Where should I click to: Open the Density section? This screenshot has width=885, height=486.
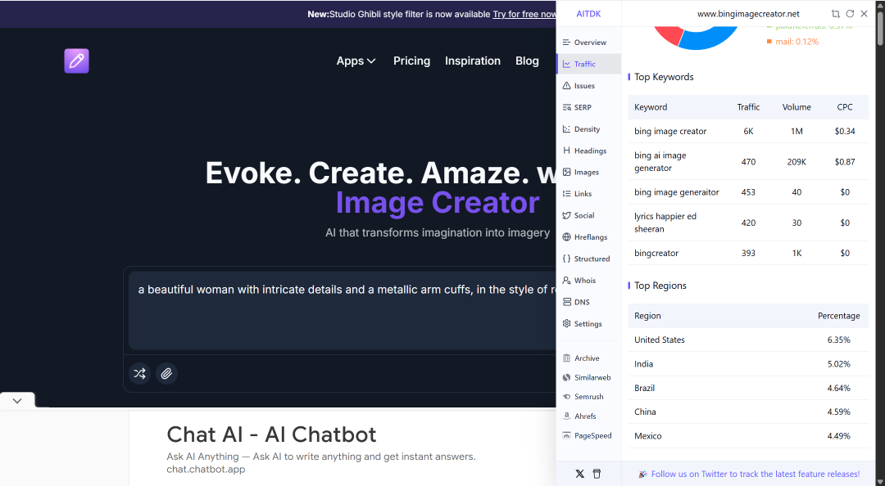pyautogui.click(x=588, y=129)
